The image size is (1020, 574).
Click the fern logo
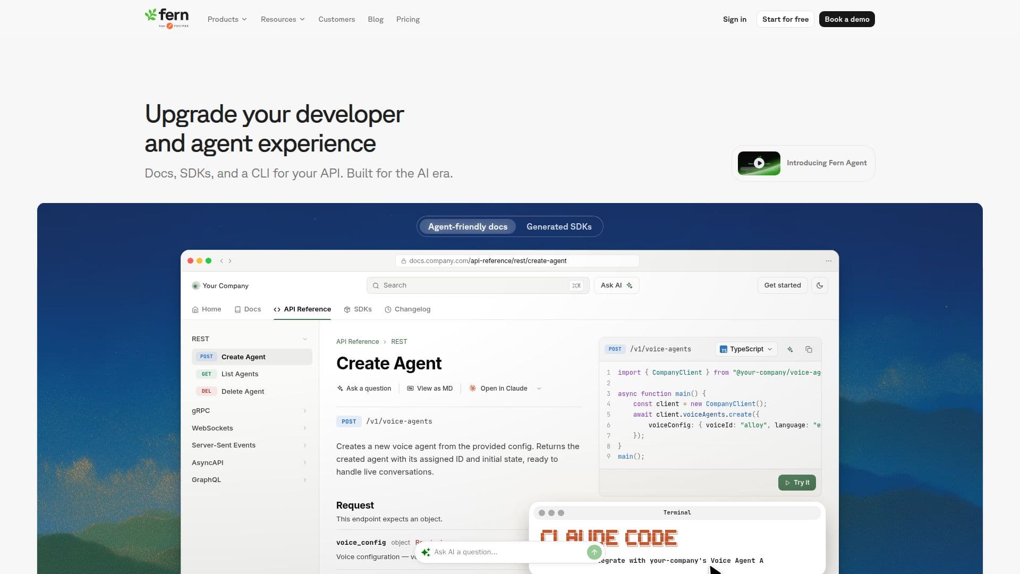[167, 18]
